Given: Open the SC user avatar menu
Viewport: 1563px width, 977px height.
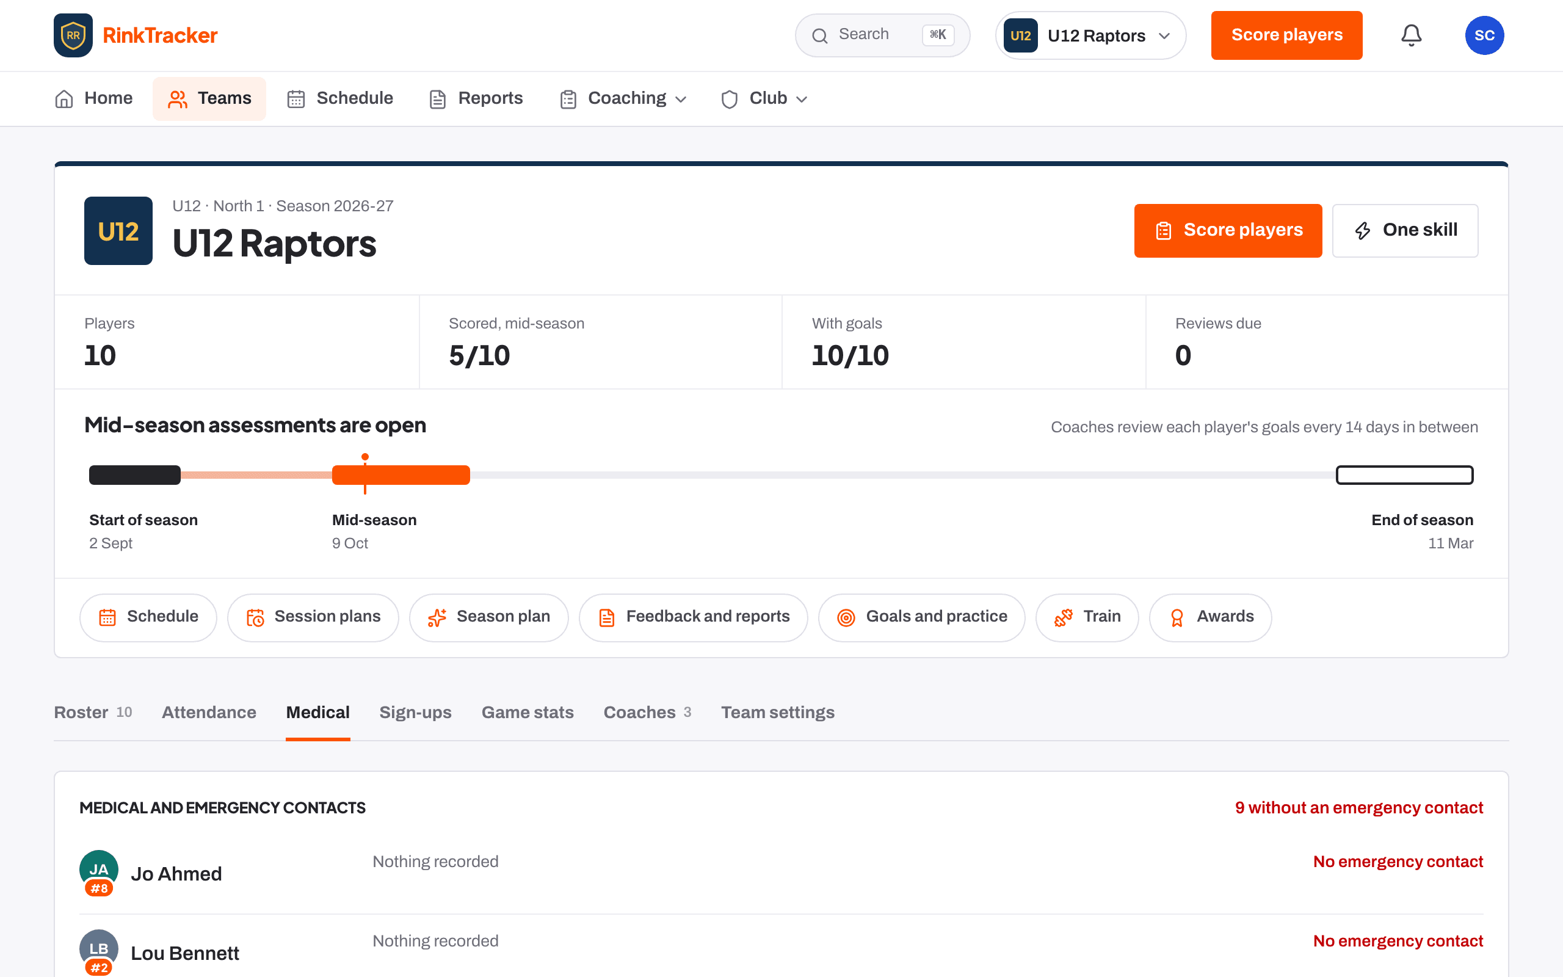Looking at the screenshot, I should [x=1484, y=35].
